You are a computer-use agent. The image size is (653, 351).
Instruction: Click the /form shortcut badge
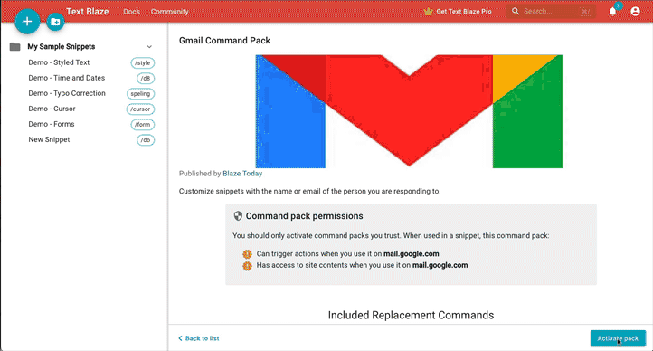click(142, 125)
